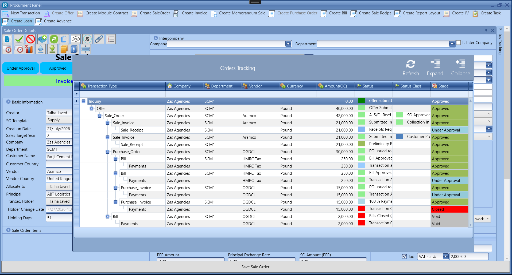Viewport: 512px width, 275px height.
Task: Click Create Bill in the toolbar
Action: [x=334, y=13]
